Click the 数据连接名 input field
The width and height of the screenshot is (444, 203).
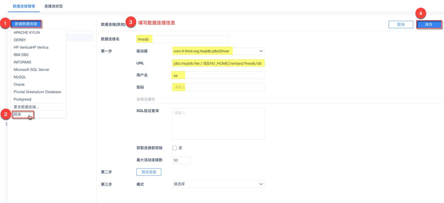coord(183,39)
